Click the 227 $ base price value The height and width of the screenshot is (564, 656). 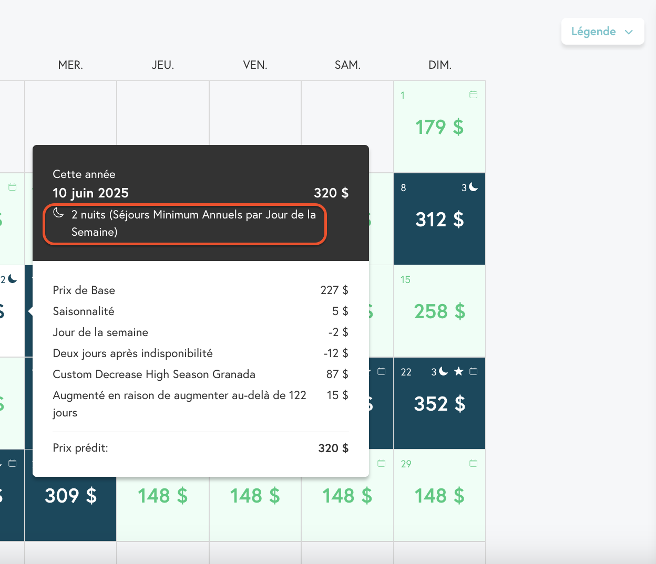(334, 290)
